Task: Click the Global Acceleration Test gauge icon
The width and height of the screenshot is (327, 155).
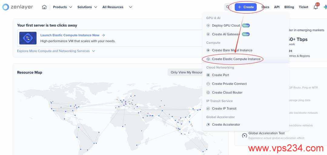Action: point(244,135)
